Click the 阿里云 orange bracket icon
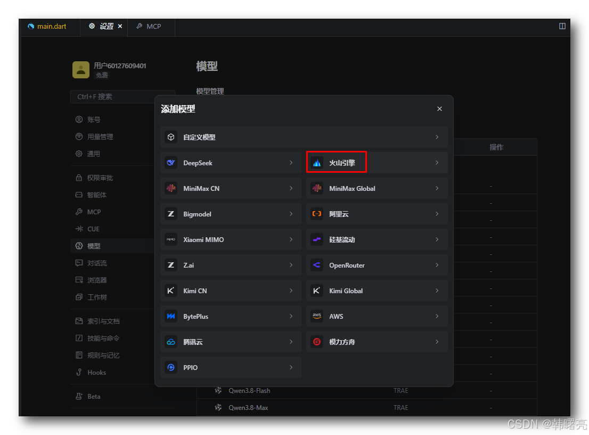Viewport: 589px width, 435px height. tap(317, 214)
